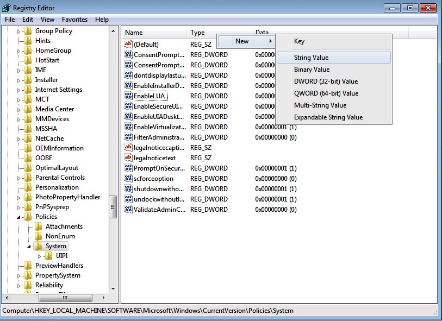Screen dimensions: 442x321
Task: Choose Binary Value option
Action: (x=334, y=70)
